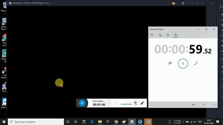Show hidden system tray icons
The width and height of the screenshot is (223, 125).
[x=183, y=122]
